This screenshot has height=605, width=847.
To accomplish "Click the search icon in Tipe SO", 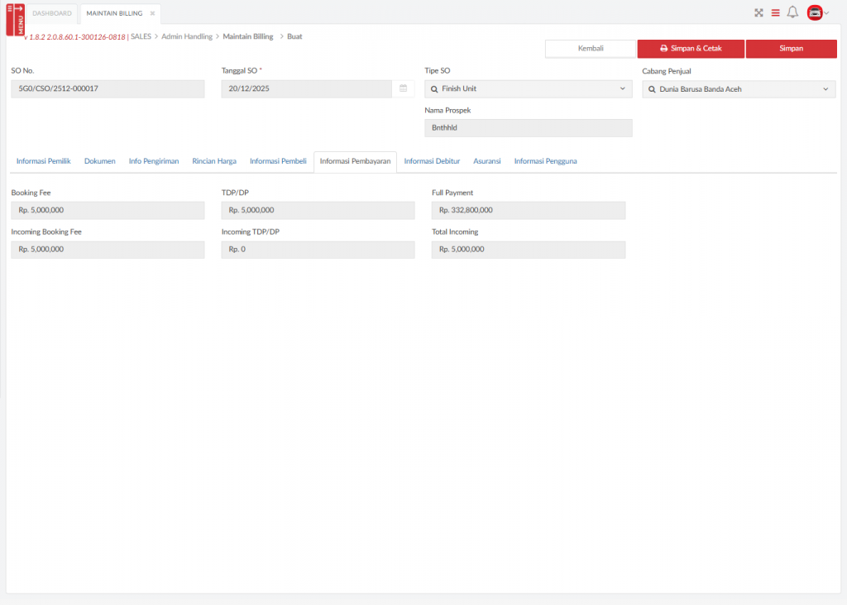I will coord(435,89).
